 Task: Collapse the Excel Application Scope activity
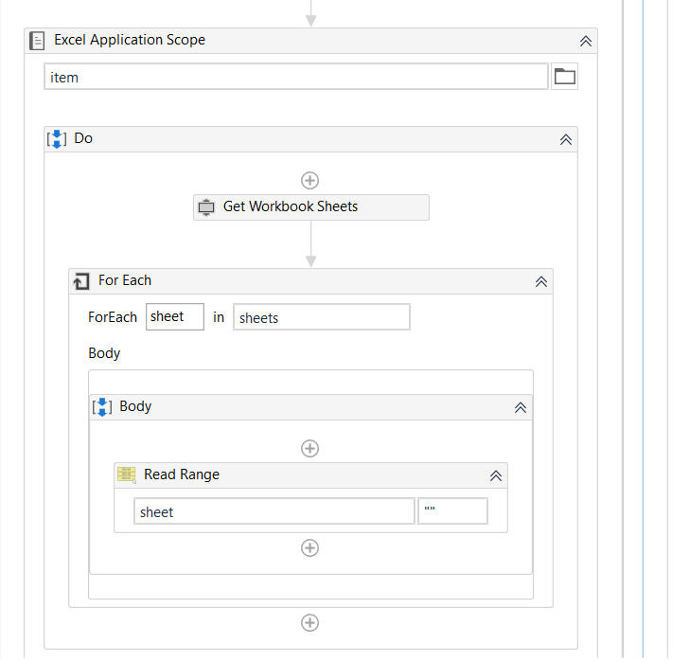pyautogui.click(x=586, y=41)
